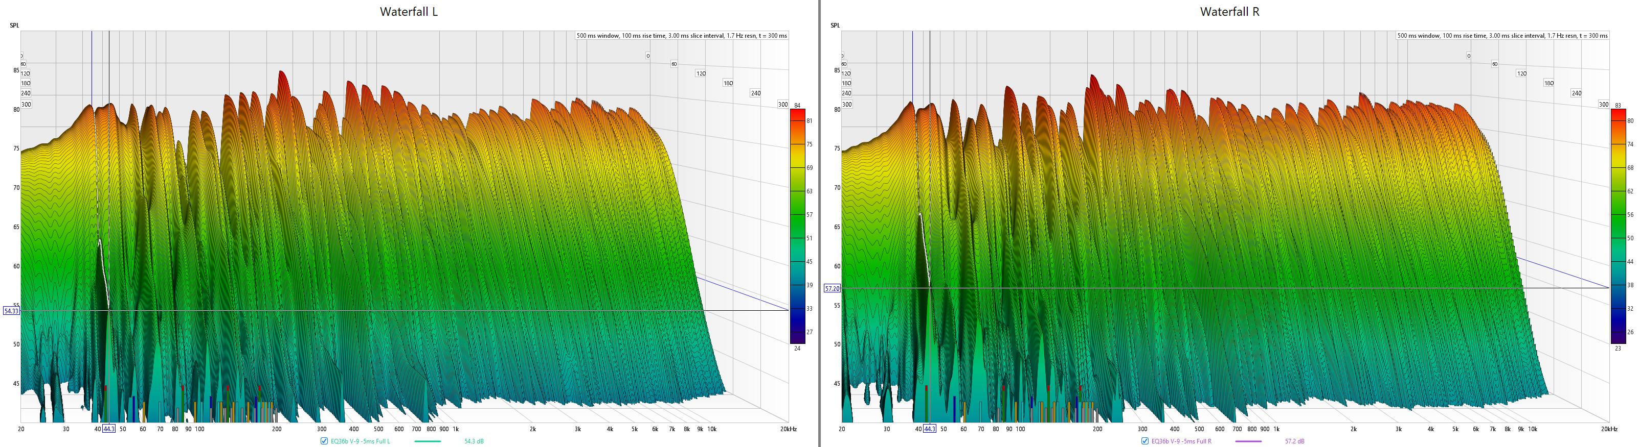Click the 20kHz frequency axis label on Waterfall L
This screenshot has height=447, width=1639.
coord(789,429)
